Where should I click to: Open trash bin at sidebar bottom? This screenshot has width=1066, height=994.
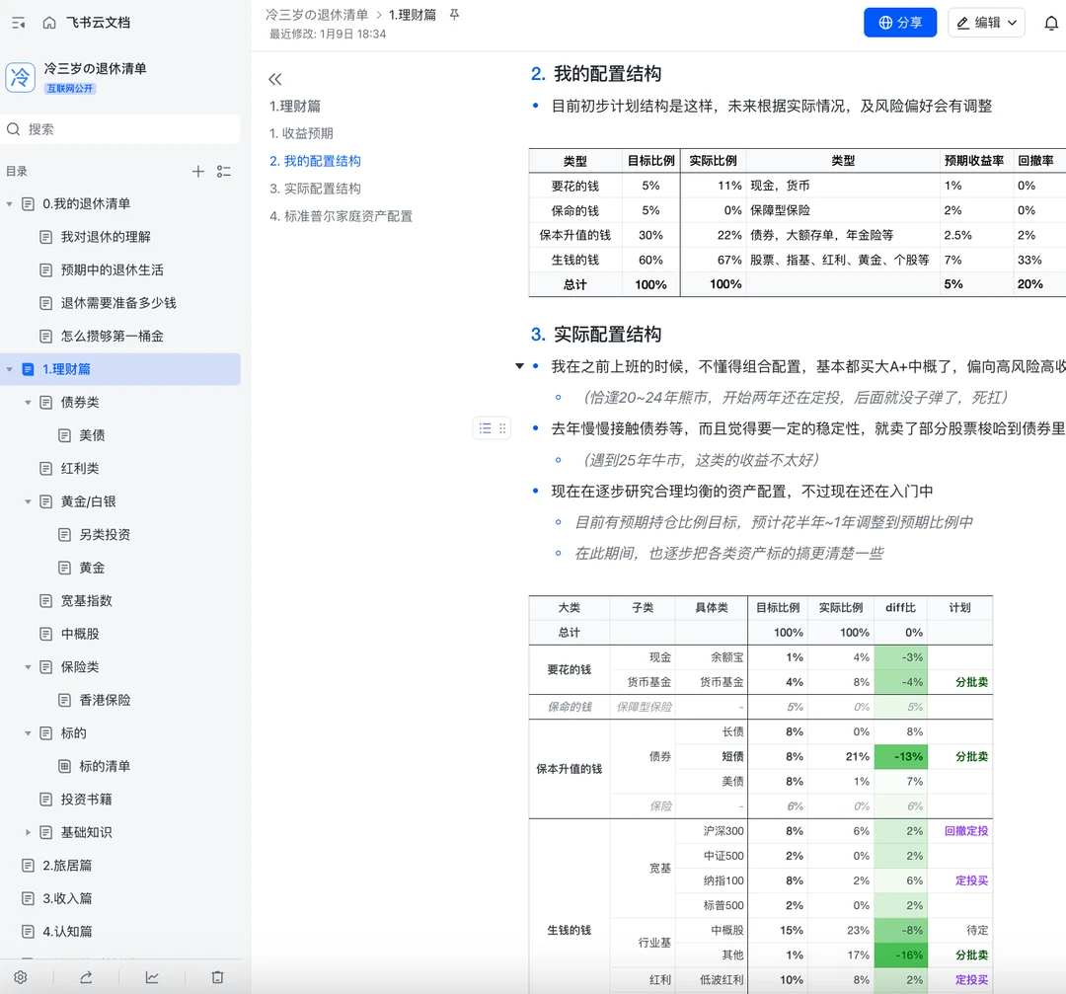pyautogui.click(x=217, y=977)
